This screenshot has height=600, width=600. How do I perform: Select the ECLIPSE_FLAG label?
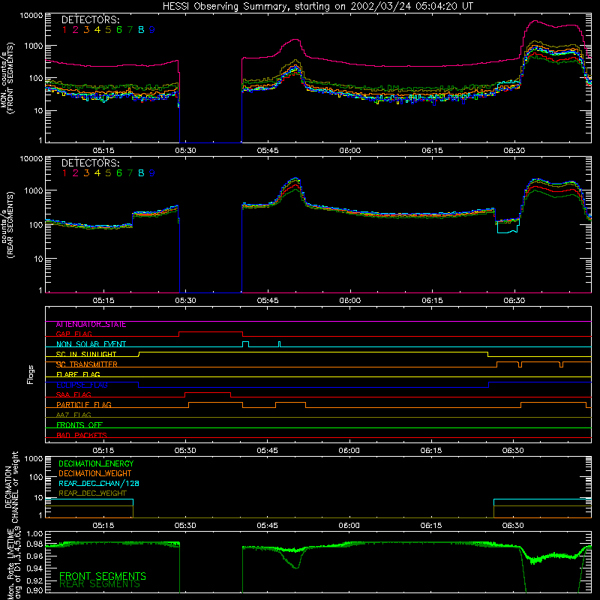82,385
